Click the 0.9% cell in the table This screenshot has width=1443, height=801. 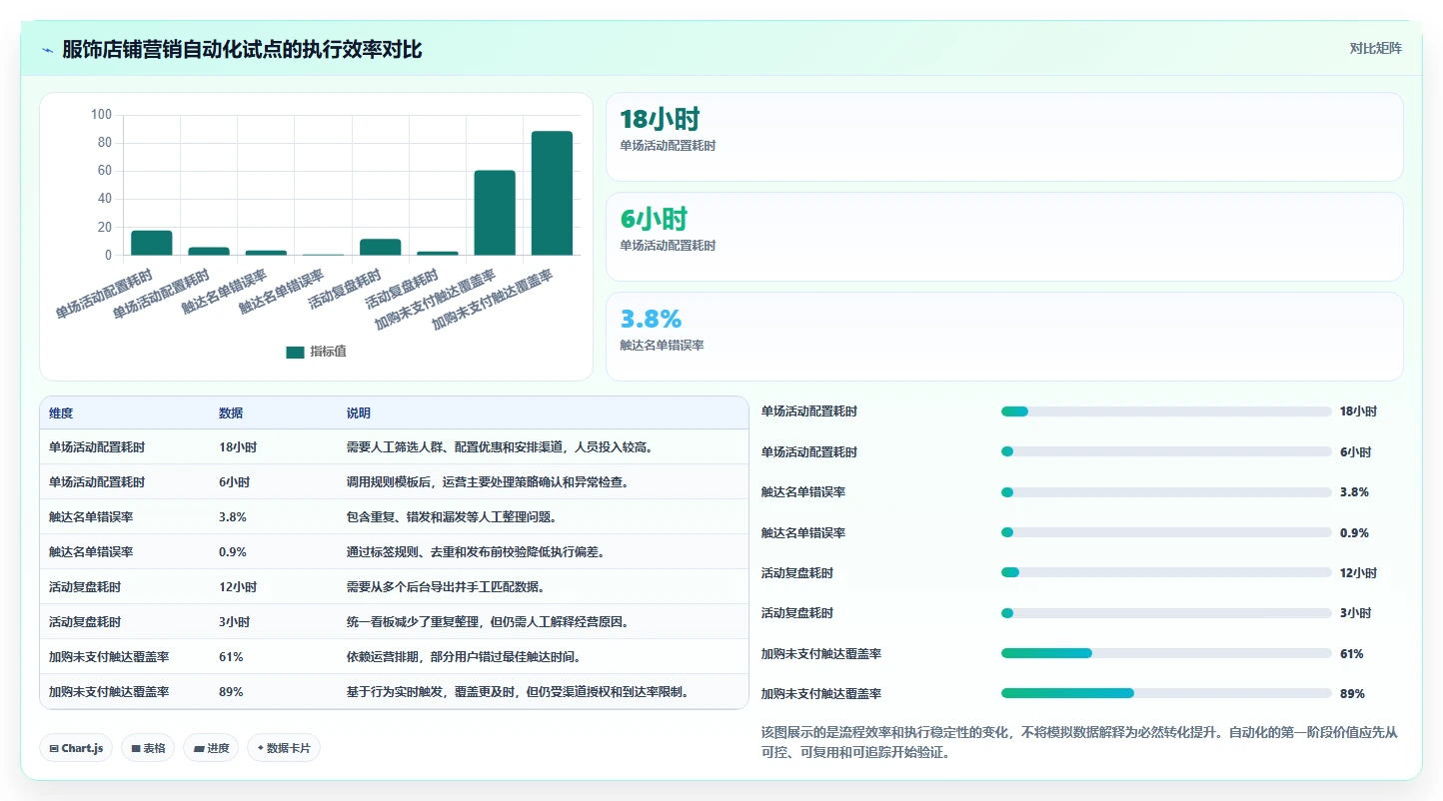(x=233, y=552)
